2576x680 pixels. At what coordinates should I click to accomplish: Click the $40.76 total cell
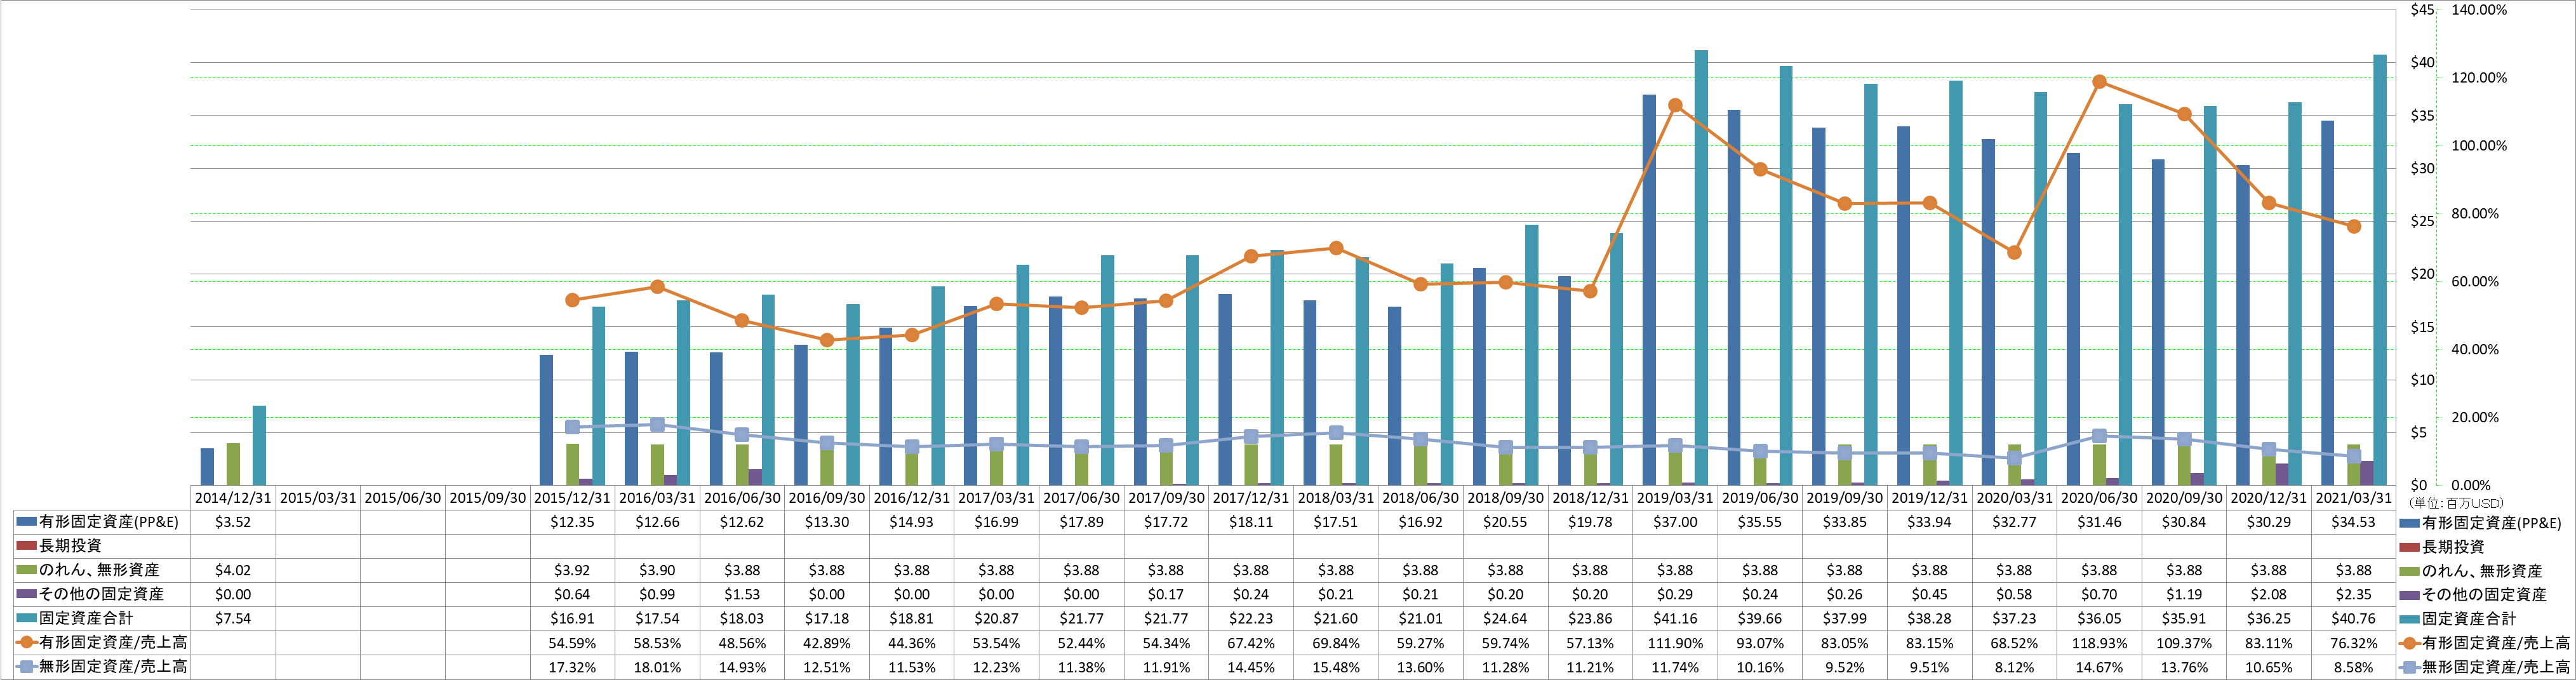[x=2354, y=618]
